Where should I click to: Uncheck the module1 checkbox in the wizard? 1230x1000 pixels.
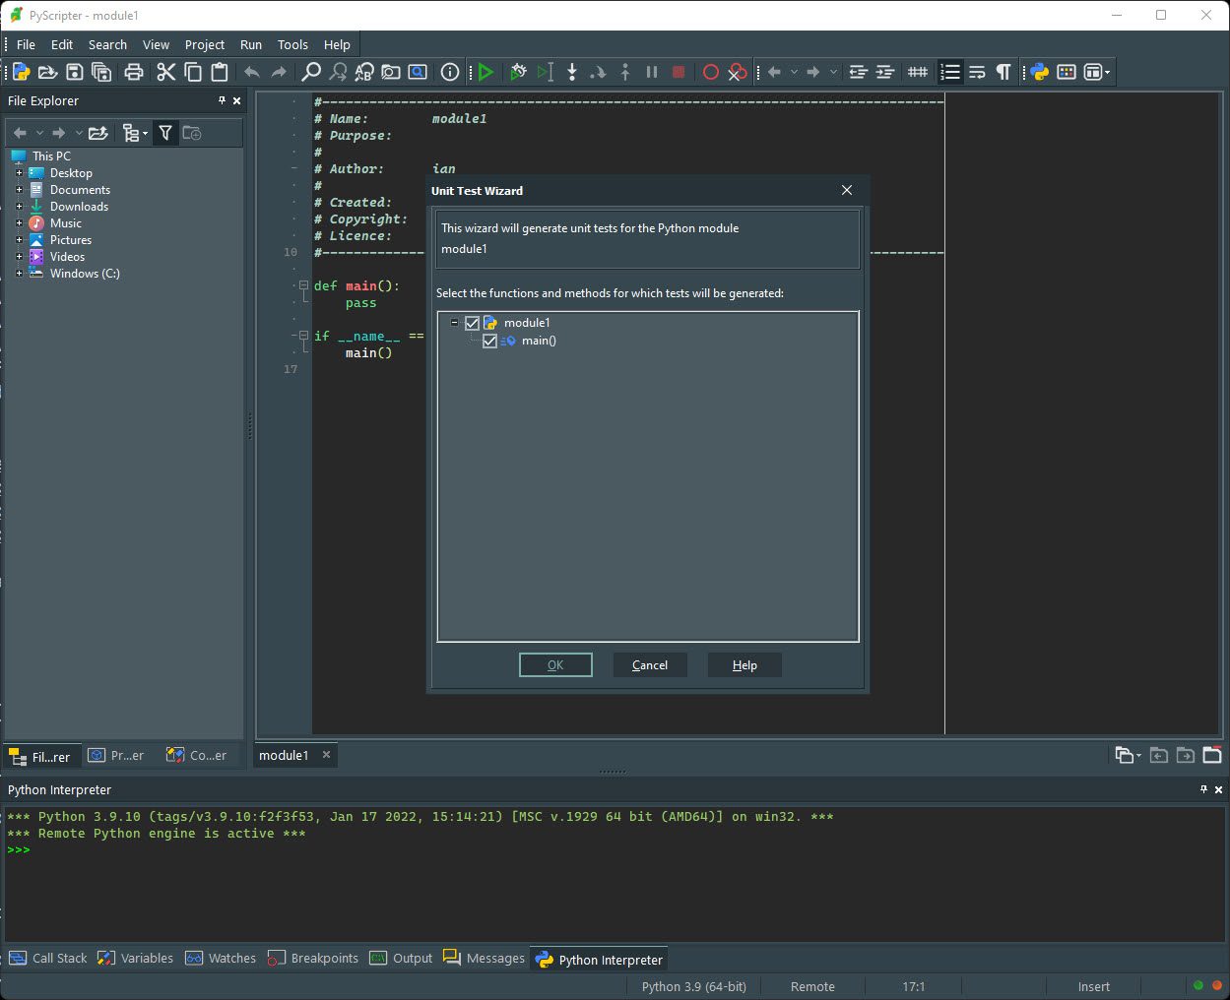(x=472, y=322)
